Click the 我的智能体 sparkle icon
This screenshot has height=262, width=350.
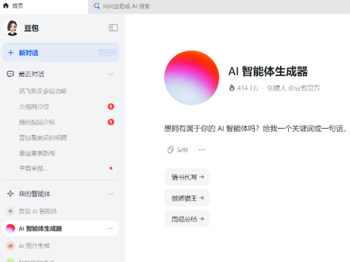click(10, 194)
